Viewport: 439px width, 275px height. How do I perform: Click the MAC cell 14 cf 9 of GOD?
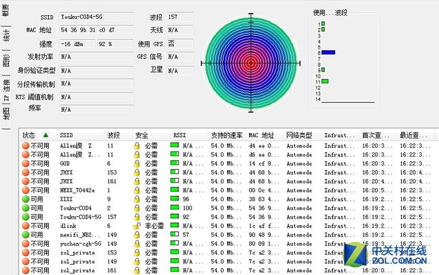pos(263,163)
